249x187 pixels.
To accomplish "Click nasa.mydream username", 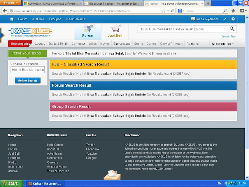I will coord(207,19).
